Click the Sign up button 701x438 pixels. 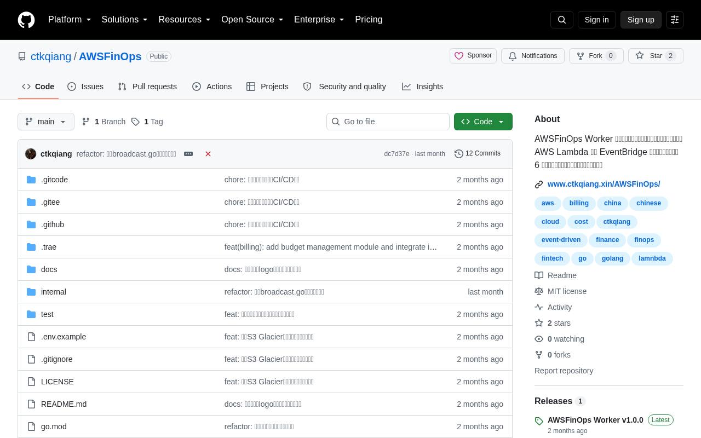pos(641,20)
